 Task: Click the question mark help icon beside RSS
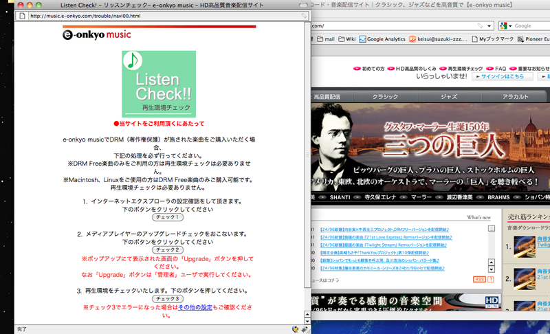(491, 279)
